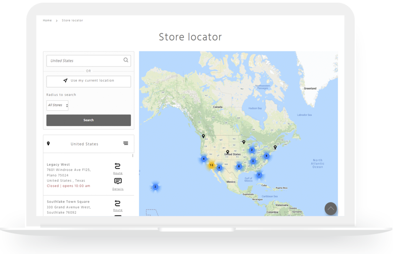
Task: Click the yellow 13-store cluster marker
Action: 211,165
